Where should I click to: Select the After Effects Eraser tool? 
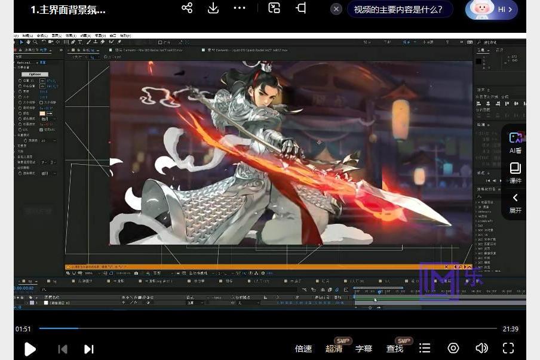pyautogui.click(x=102, y=42)
